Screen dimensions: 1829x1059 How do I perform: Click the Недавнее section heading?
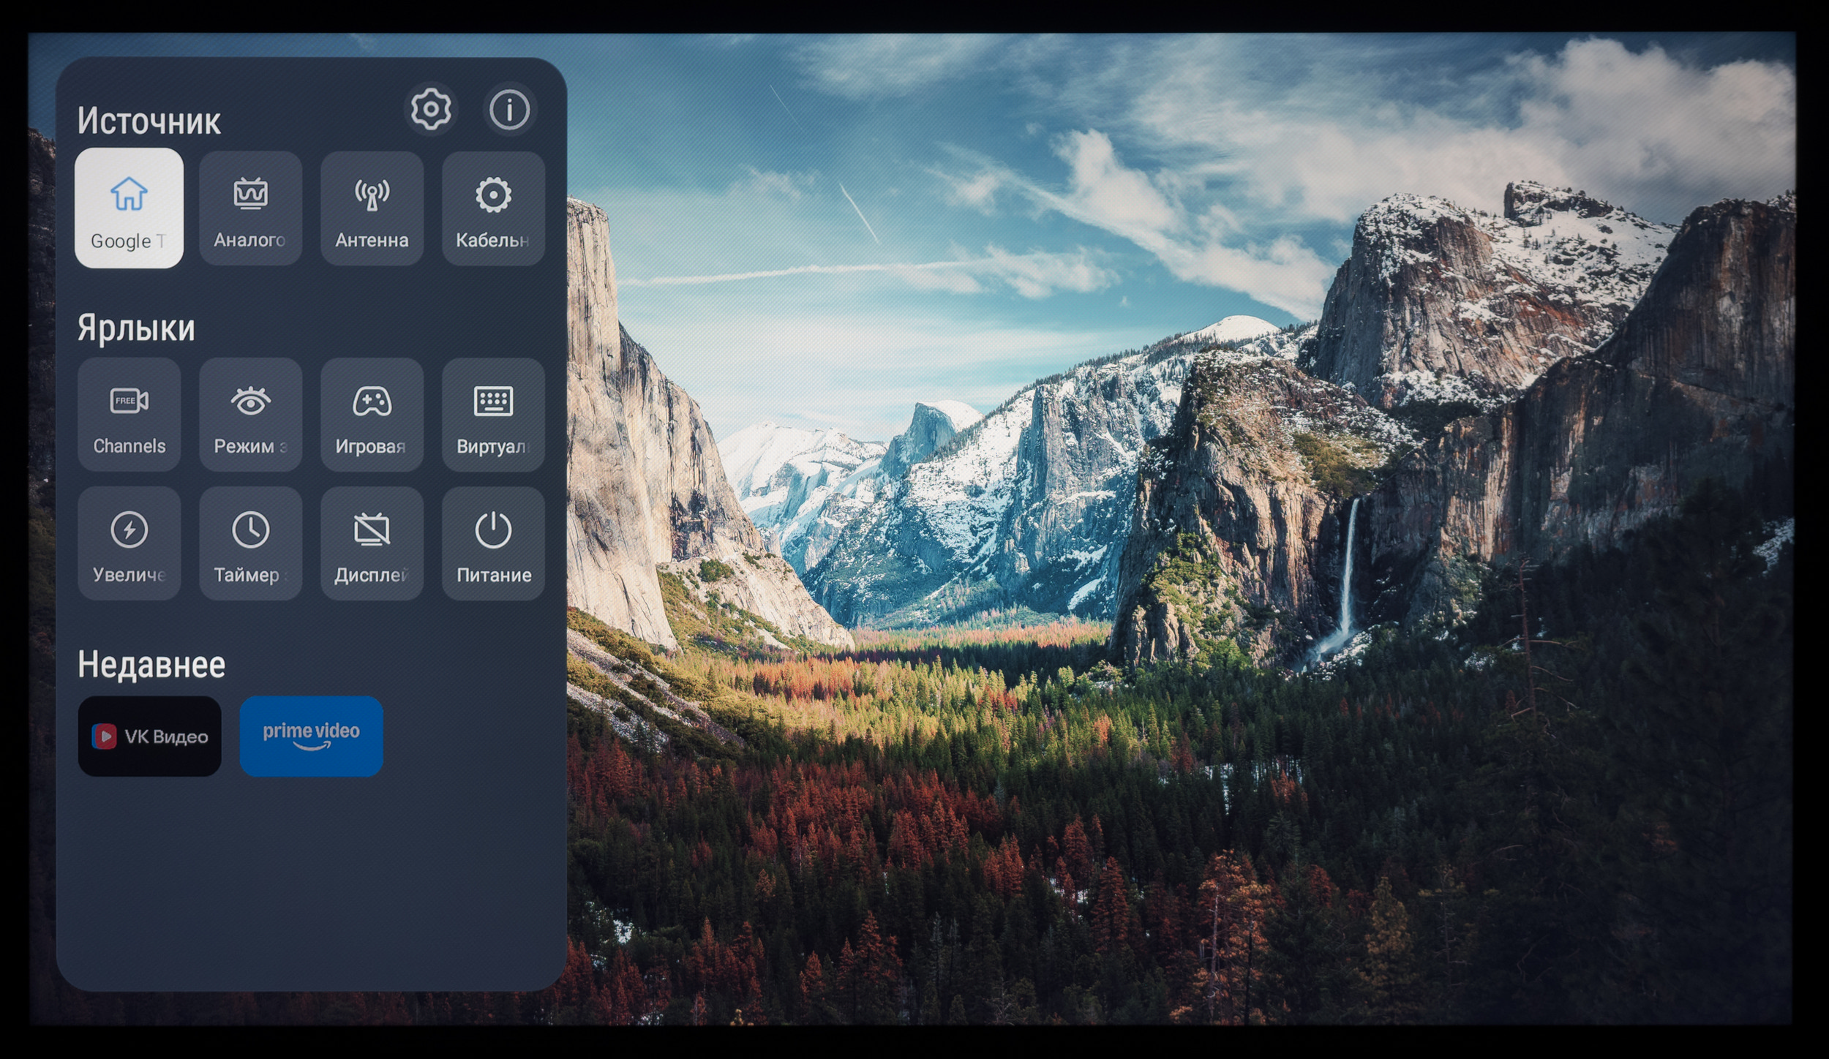tap(151, 665)
